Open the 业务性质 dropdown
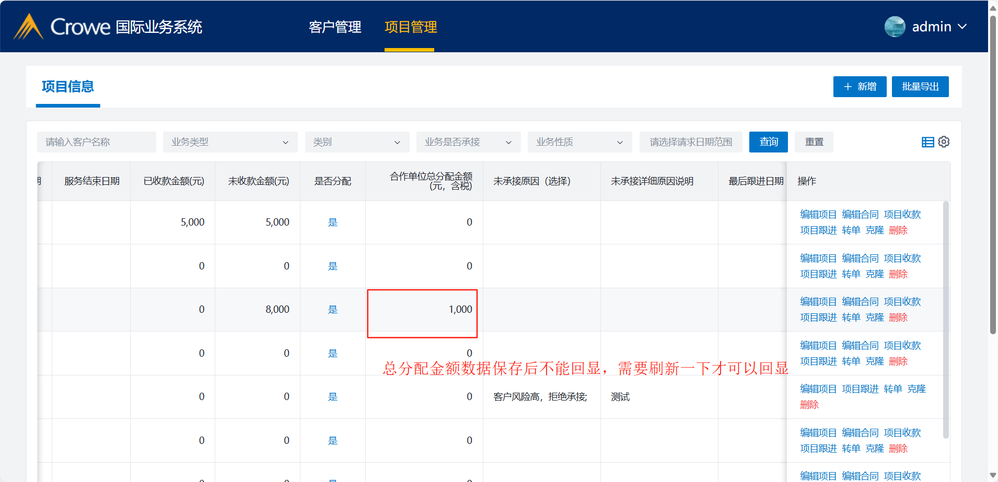The height and width of the screenshot is (482, 998). (x=579, y=142)
